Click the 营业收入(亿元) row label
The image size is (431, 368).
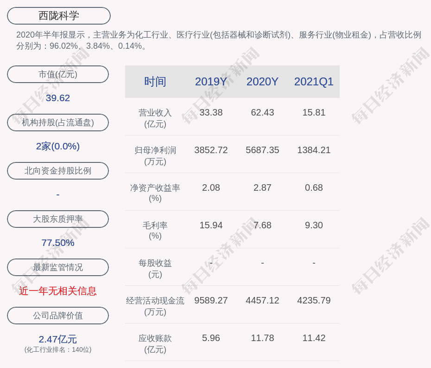coord(155,118)
